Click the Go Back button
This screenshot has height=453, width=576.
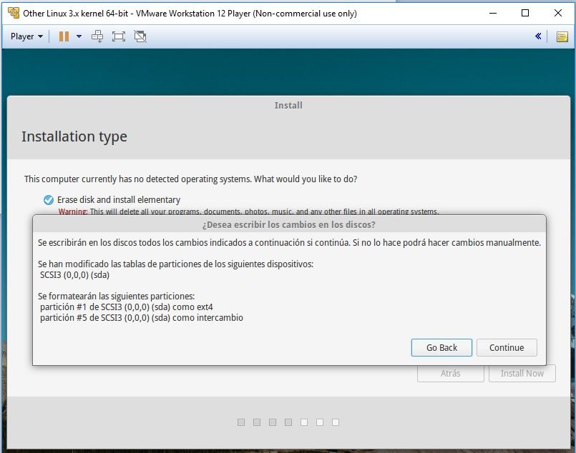click(441, 347)
